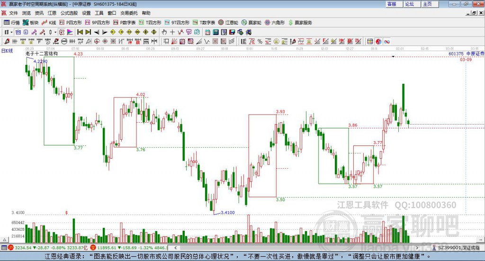The height and width of the screenshot is (261, 485).
Task: Open the 帮助 menu
Action: [146, 13]
